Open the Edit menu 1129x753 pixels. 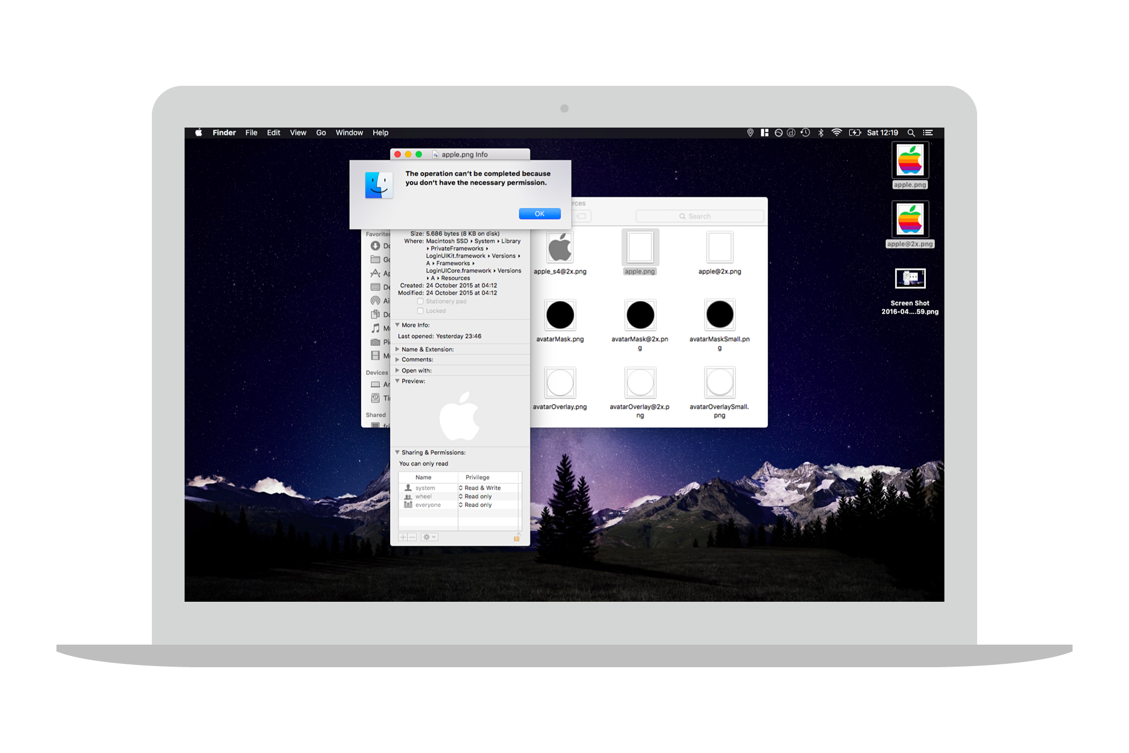pyautogui.click(x=273, y=133)
